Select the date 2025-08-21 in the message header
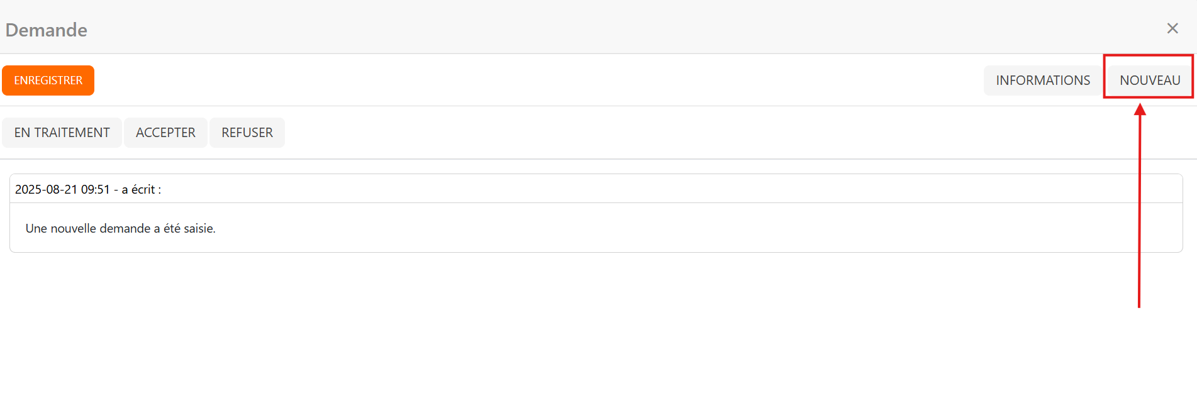Viewport: 1197px width, 420px height. point(46,189)
